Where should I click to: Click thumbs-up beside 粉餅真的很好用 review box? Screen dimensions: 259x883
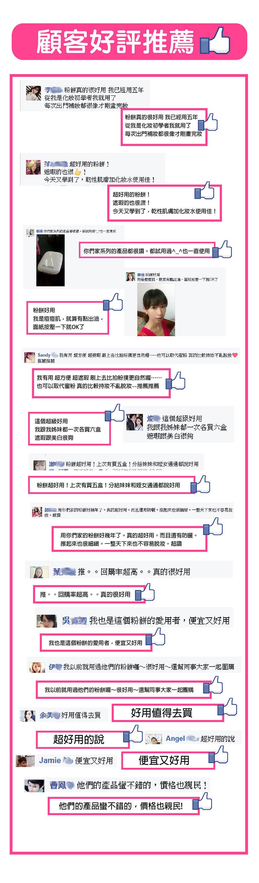point(208,122)
